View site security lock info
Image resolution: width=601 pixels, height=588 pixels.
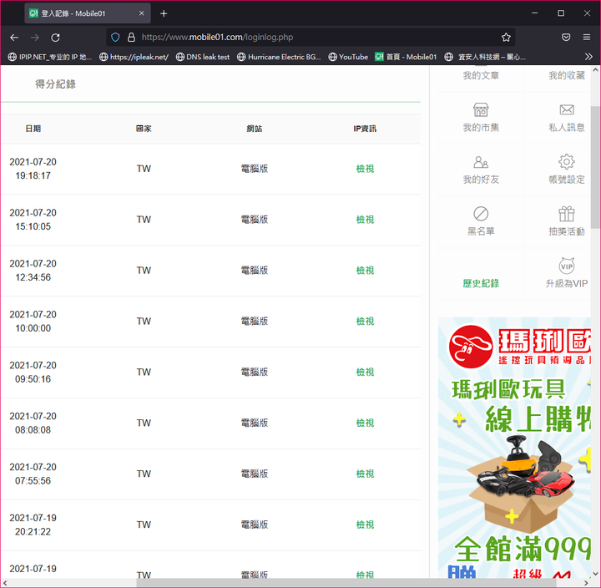click(x=131, y=38)
